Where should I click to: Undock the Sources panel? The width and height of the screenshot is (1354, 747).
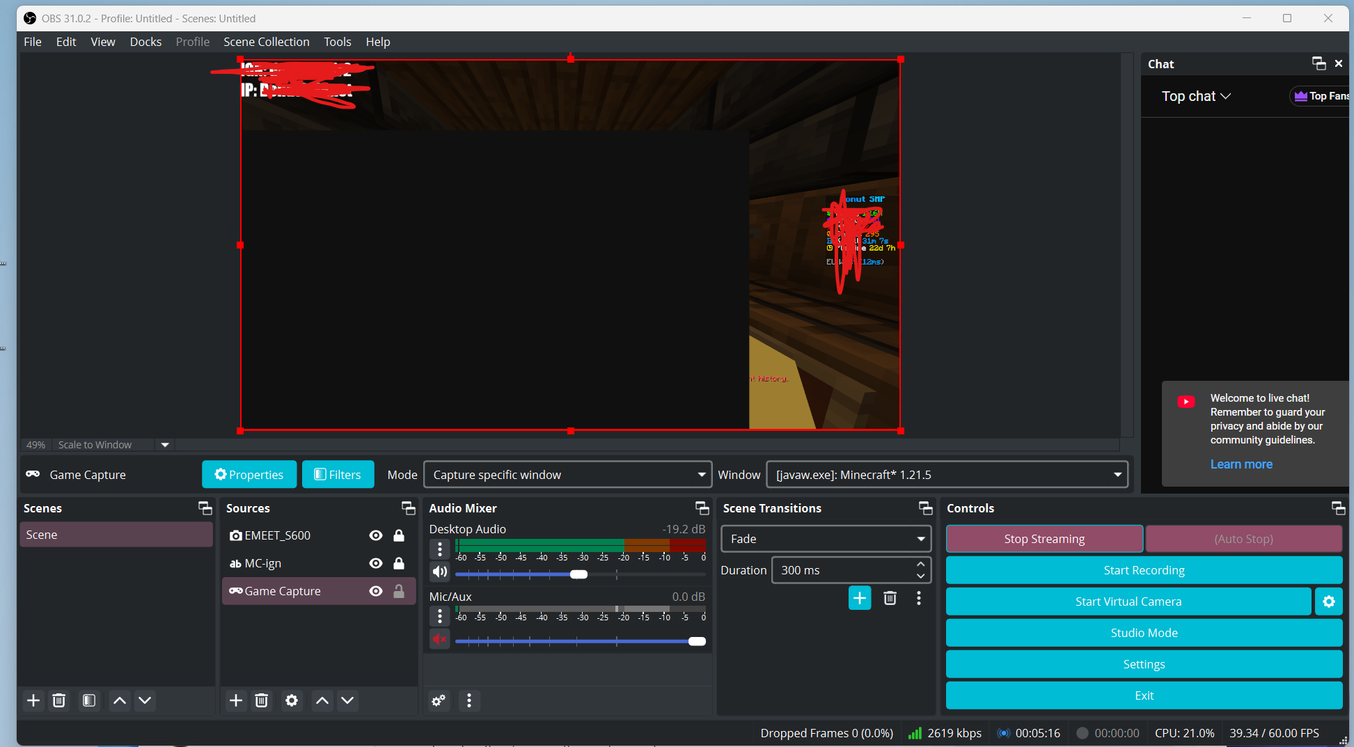pyautogui.click(x=408, y=508)
